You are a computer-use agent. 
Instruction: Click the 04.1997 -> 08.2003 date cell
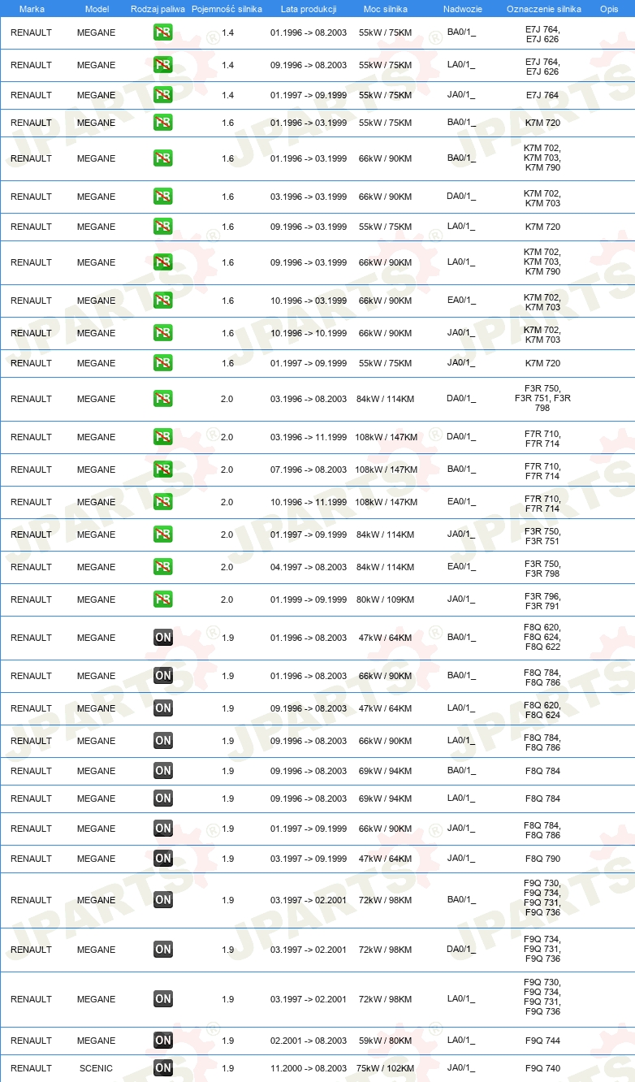tap(309, 567)
